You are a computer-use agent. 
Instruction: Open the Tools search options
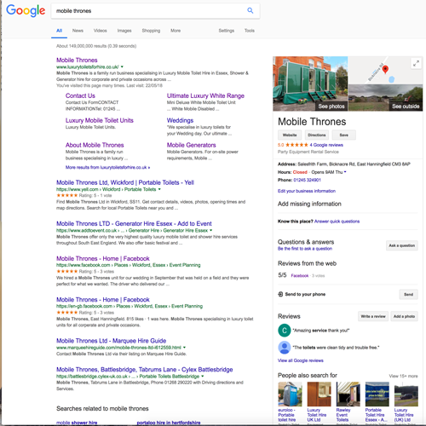pyautogui.click(x=250, y=31)
